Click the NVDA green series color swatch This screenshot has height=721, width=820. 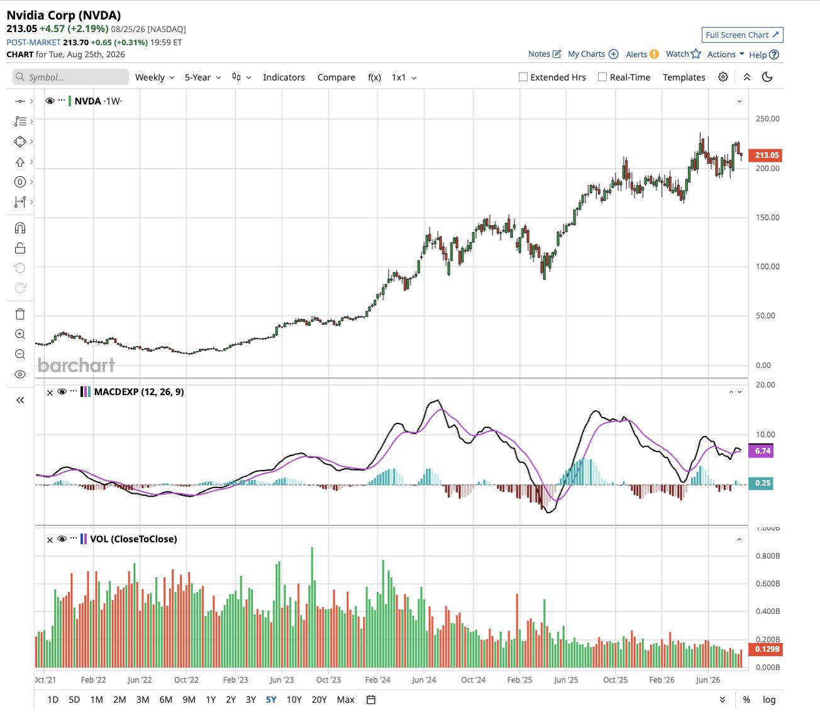click(70, 101)
